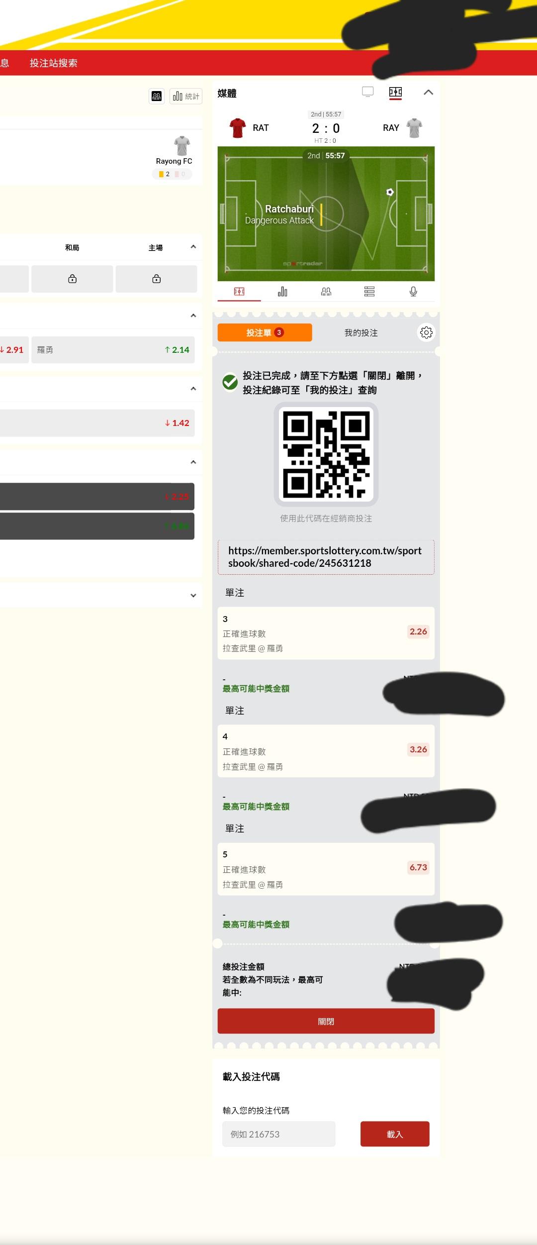Image resolution: width=537 pixels, height=1245 pixels.
Task: Switch to 我的投注 tab
Action: pos(361,333)
